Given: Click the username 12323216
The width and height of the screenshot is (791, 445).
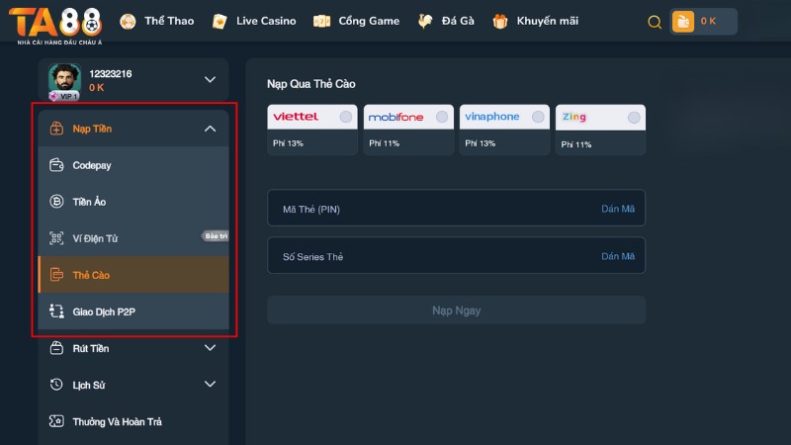Looking at the screenshot, I should pos(111,73).
